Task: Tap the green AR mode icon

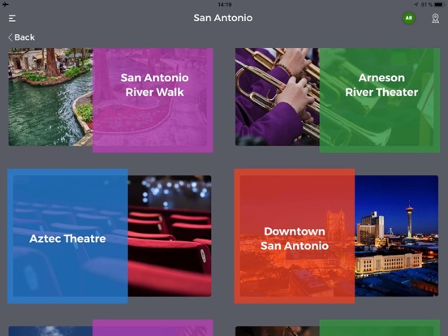Action: 409,18
